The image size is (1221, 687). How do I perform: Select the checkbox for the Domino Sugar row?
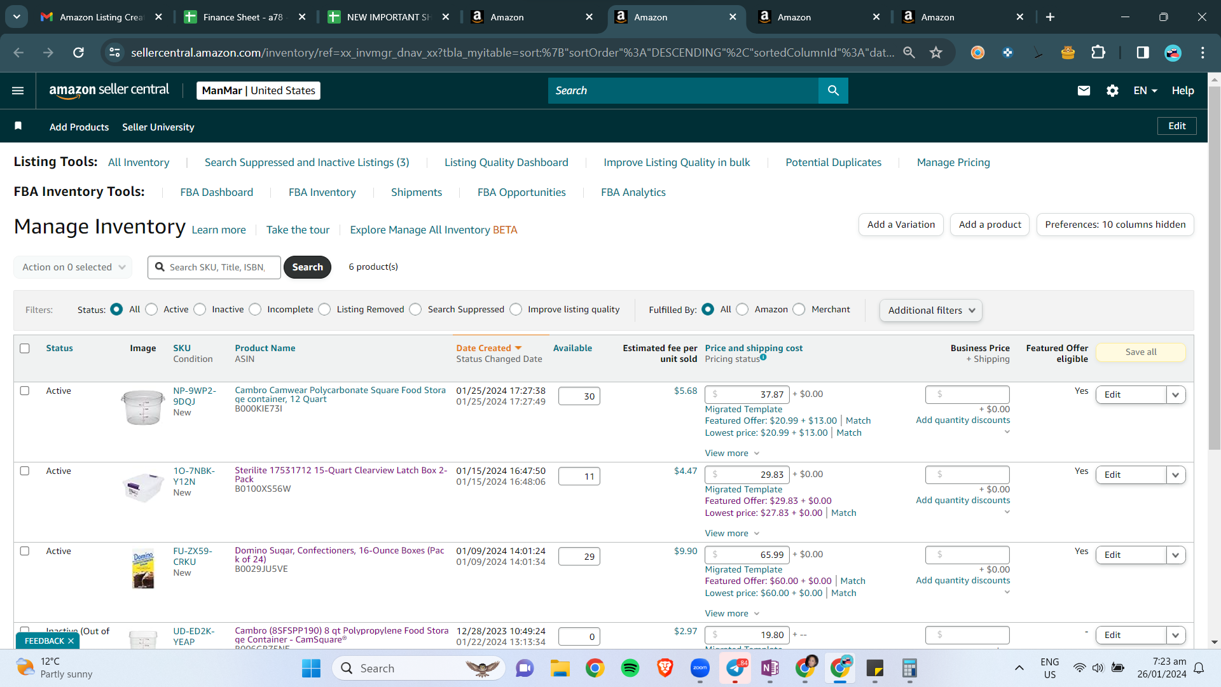coord(25,551)
